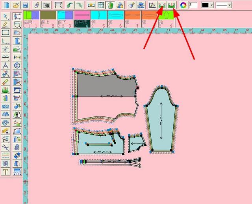Select the scissors cut-line tool
The width and height of the screenshot is (252, 204).
[6, 73]
